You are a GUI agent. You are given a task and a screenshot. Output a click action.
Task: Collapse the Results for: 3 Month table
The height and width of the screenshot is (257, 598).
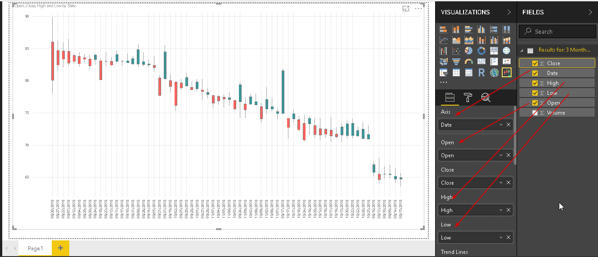(x=522, y=50)
